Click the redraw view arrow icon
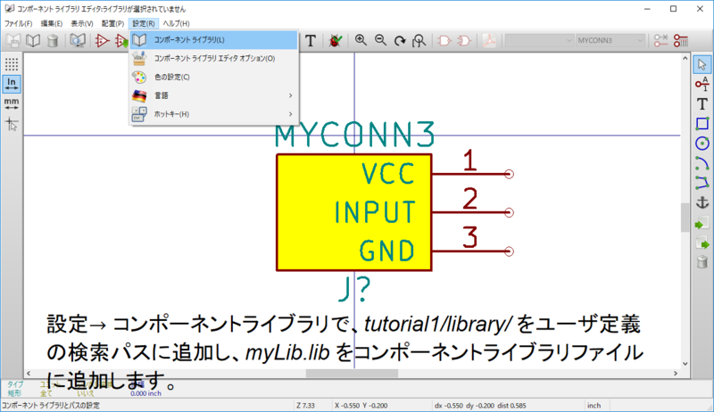 (400, 40)
